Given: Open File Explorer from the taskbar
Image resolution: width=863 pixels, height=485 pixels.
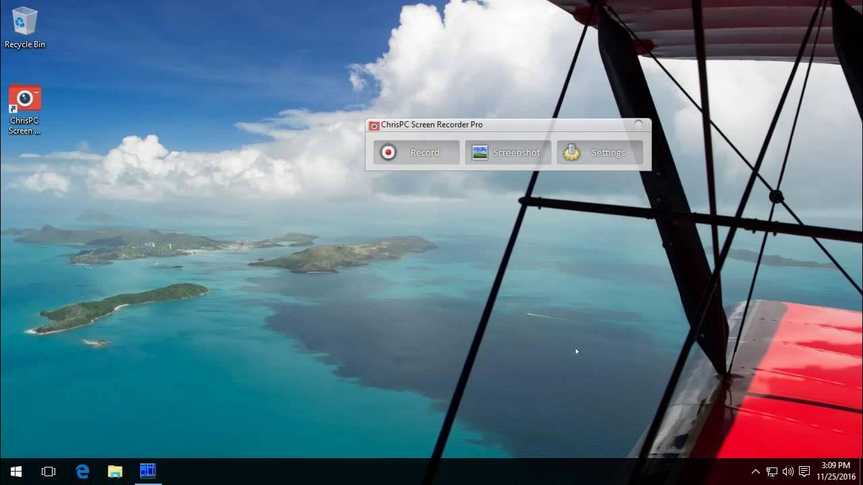Looking at the screenshot, I should 115,472.
